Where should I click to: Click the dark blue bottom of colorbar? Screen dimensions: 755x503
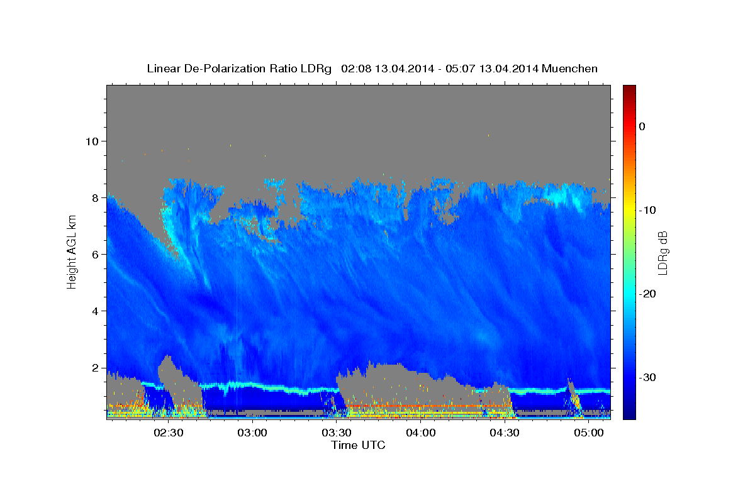(x=629, y=414)
